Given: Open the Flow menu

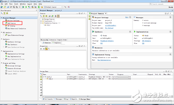Looking at the screenshot, I should pos(11,4).
